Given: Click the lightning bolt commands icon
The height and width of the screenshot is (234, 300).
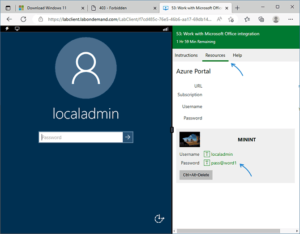Looking at the screenshot, I should pos(7,29).
